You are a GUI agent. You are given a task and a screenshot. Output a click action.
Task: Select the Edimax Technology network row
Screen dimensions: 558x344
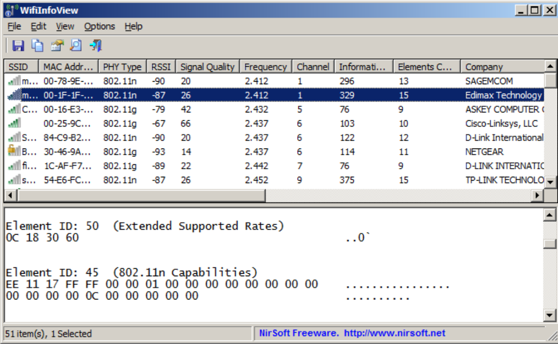[x=148, y=95]
